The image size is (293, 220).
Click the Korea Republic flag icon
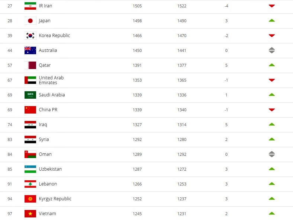(x=30, y=36)
